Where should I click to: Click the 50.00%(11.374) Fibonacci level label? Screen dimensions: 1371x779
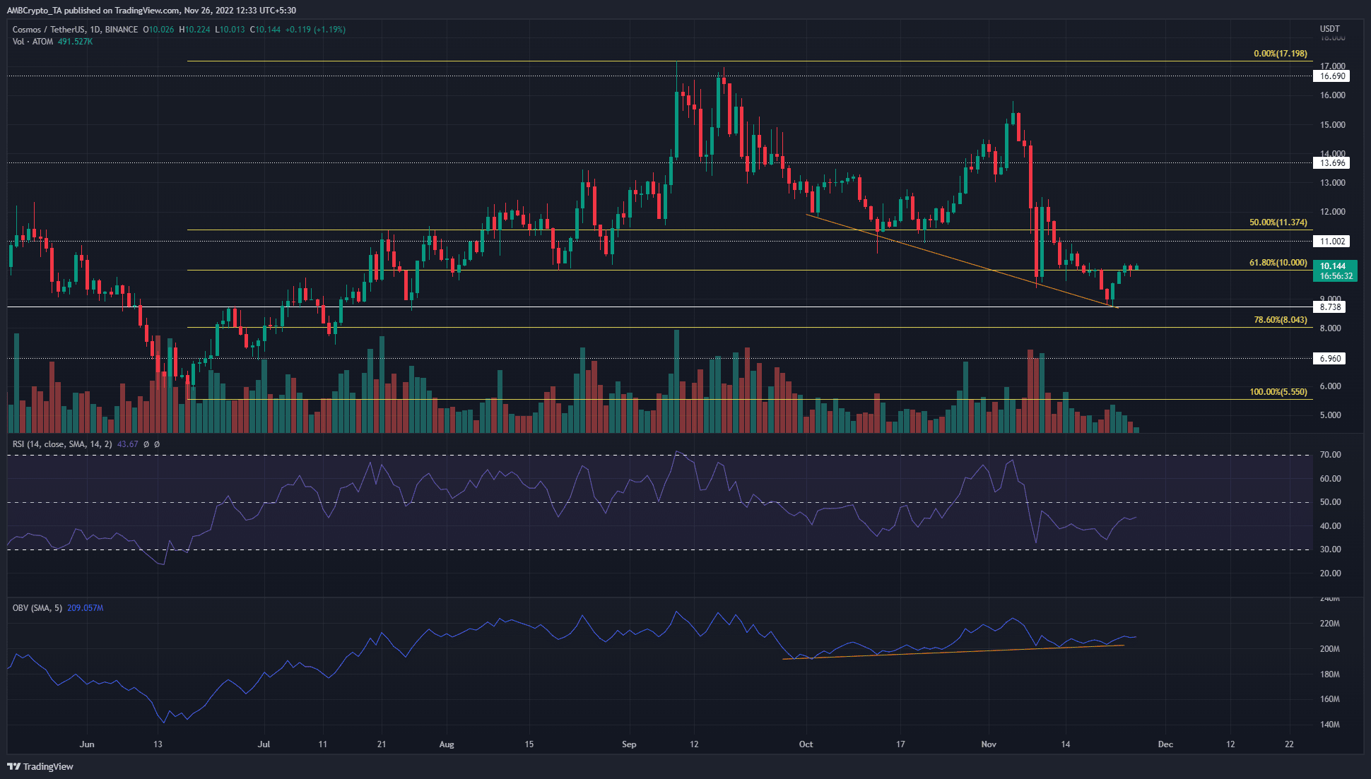pos(1278,222)
